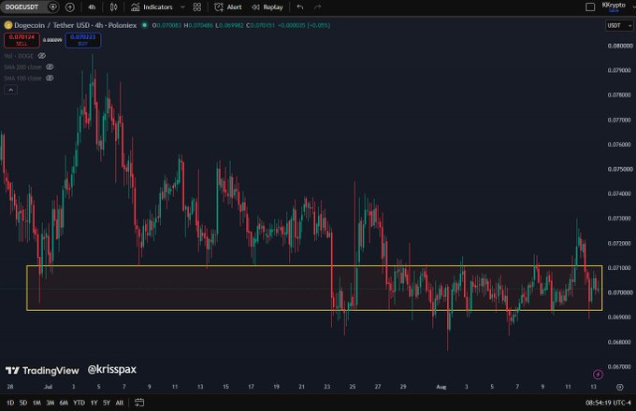The image size is (636, 411).
Task: Change the candlestick chart type
Action: pos(113,7)
